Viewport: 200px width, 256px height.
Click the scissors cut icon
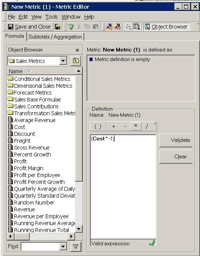[x=79, y=27]
